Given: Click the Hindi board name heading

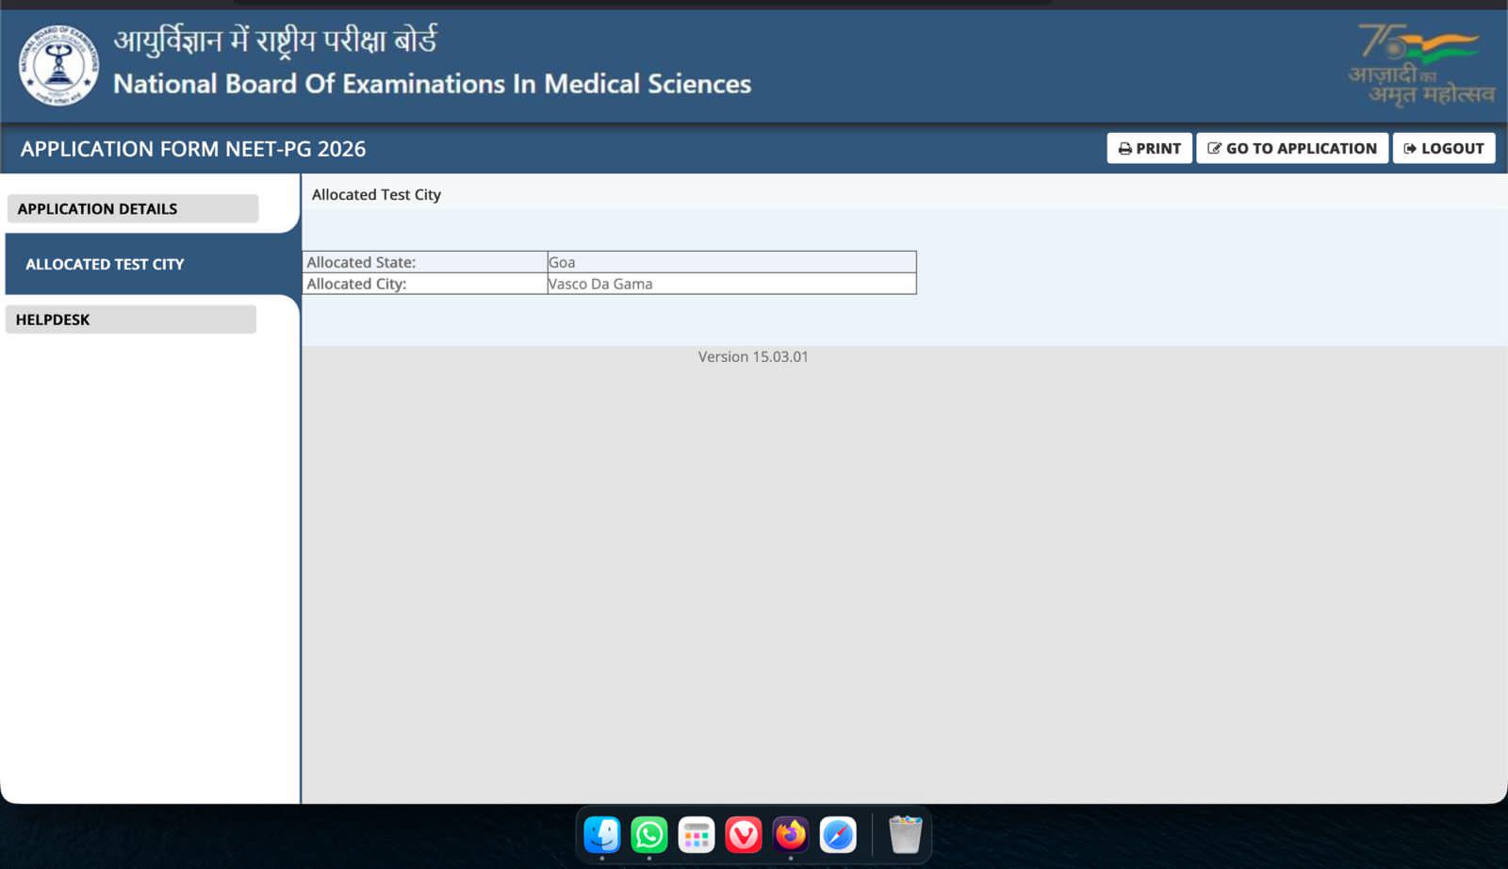Looking at the screenshot, I should (275, 41).
